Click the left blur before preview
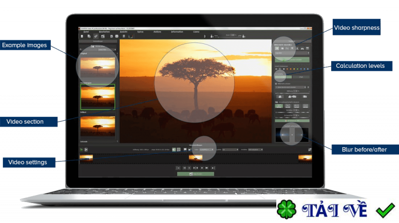The image size is (399, 223). click(x=283, y=135)
